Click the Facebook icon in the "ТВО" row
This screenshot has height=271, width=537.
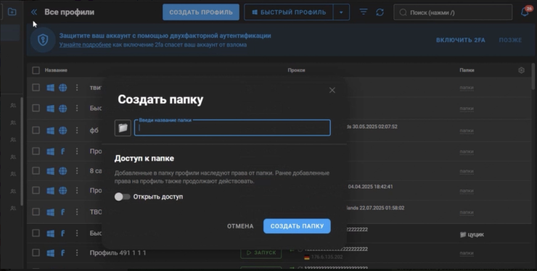point(62,212)
